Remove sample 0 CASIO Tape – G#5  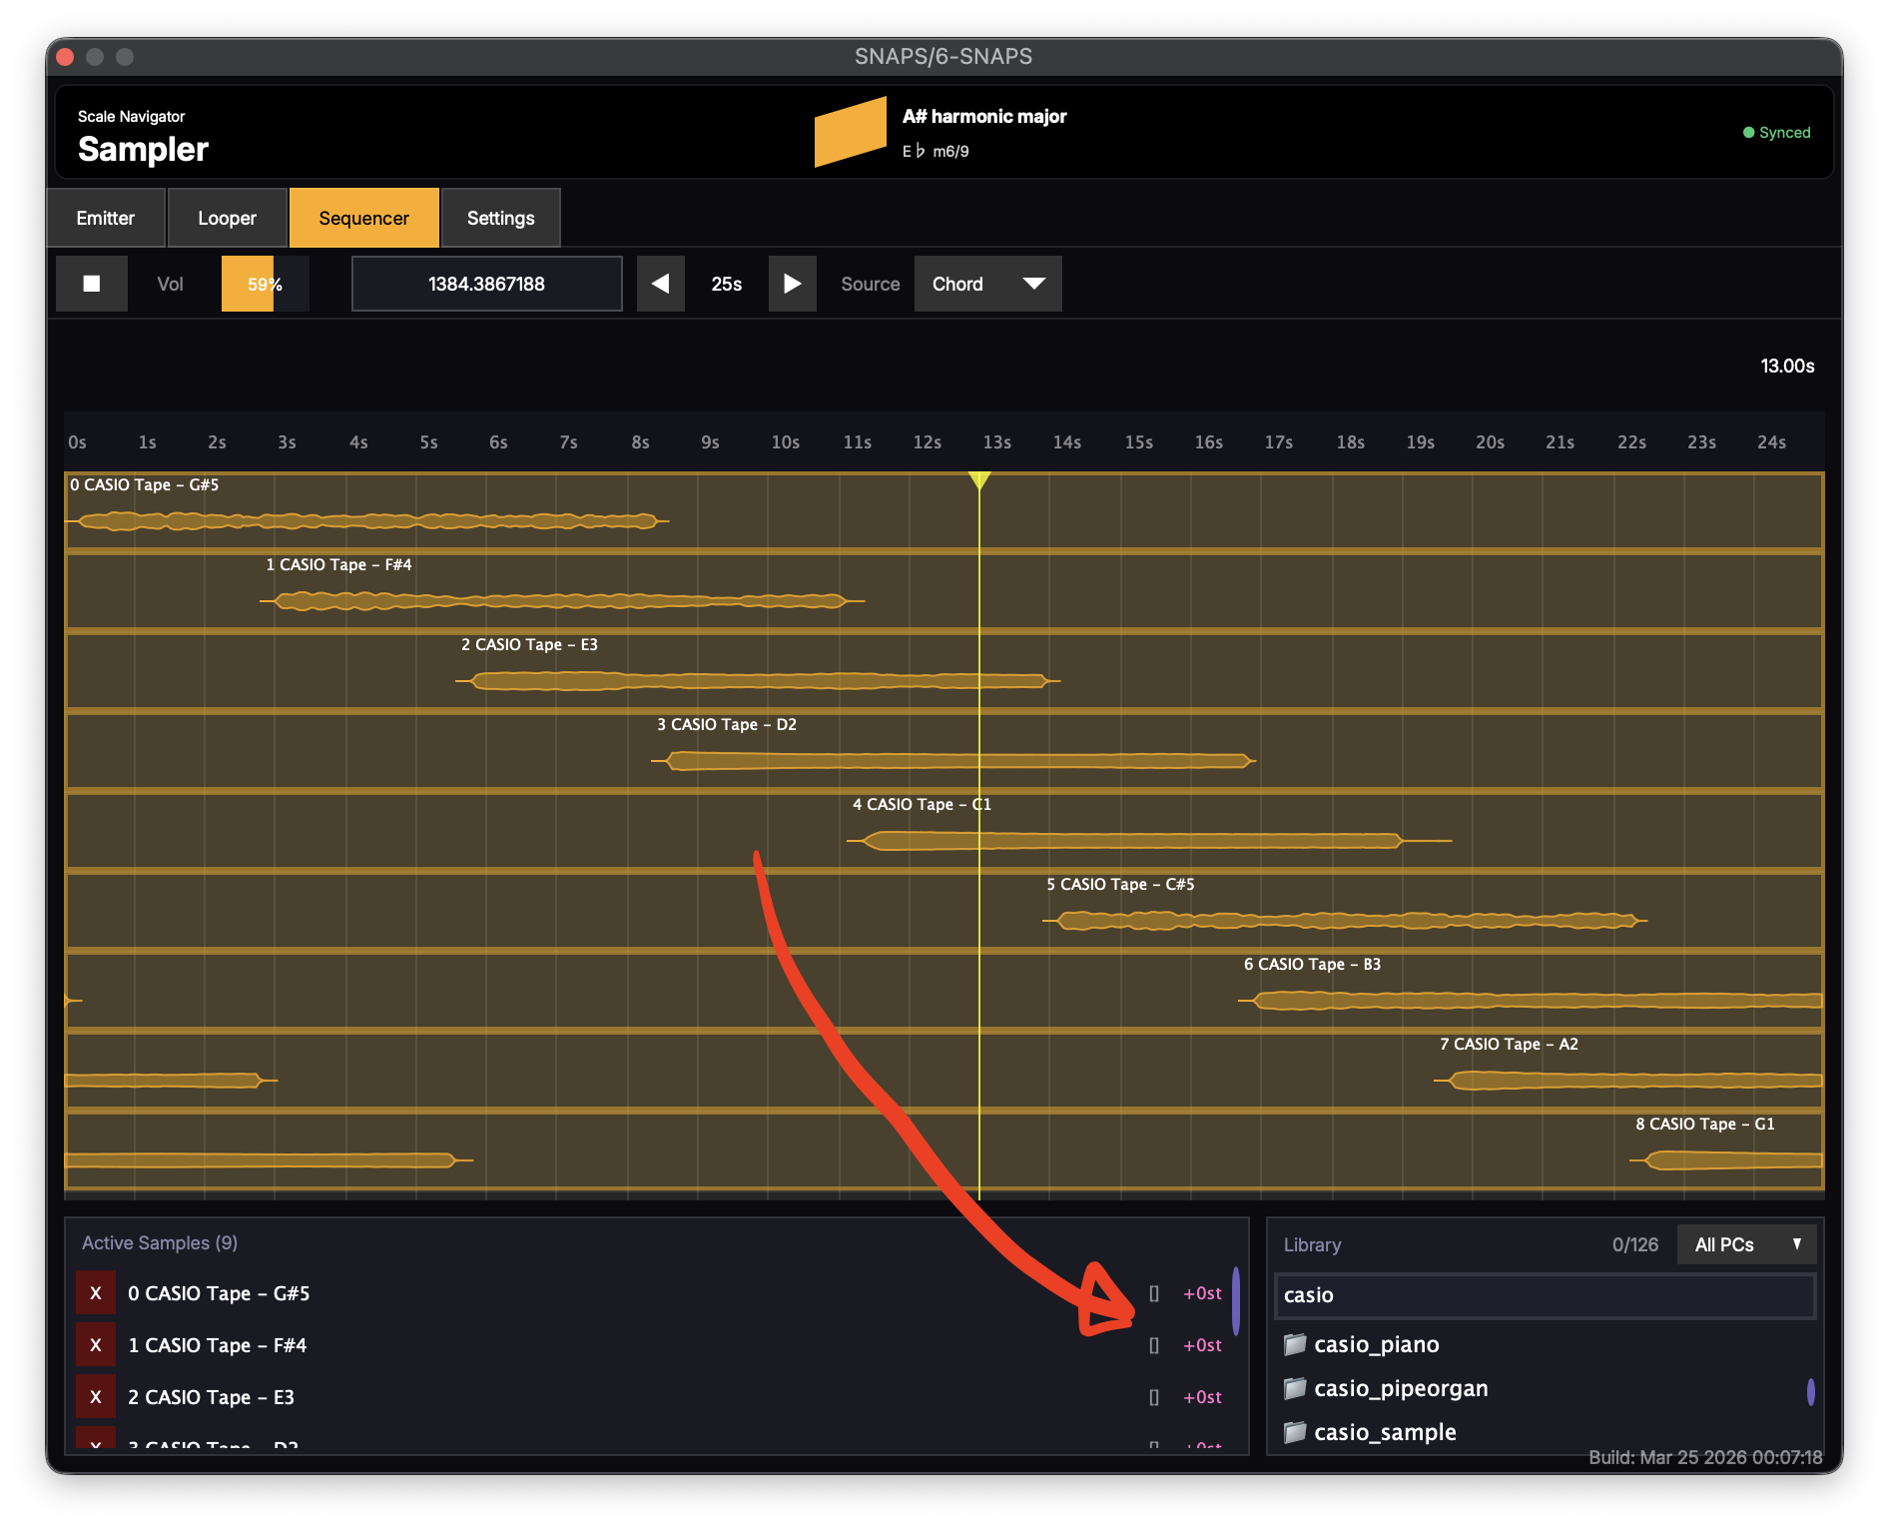pyautogui.click(x=96, y=1293)
